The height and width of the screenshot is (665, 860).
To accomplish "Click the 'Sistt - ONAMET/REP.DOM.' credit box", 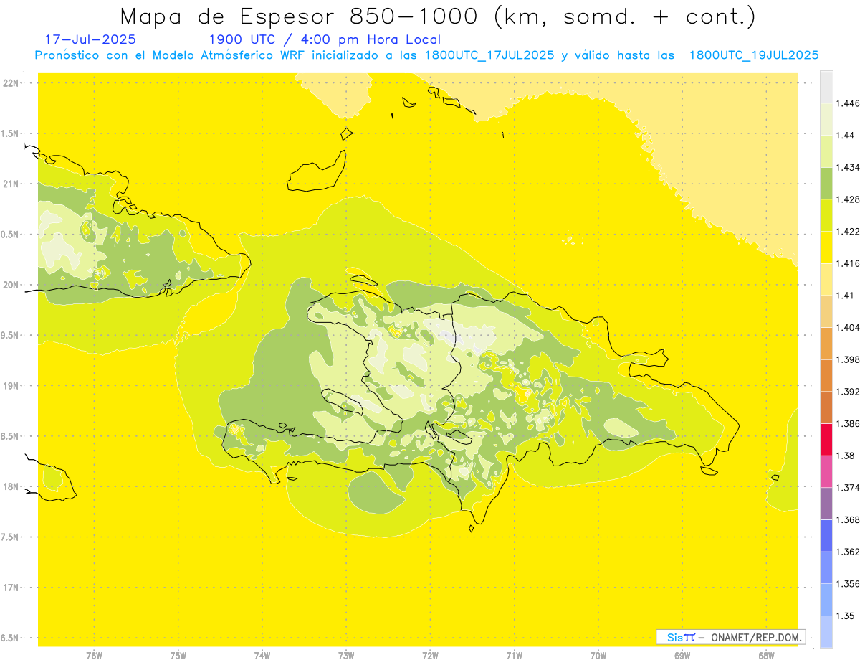I will tap(731, 637).
